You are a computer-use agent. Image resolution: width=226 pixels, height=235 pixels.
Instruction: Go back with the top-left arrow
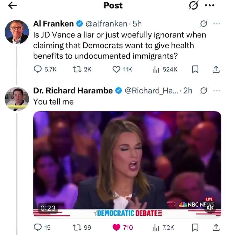pyautogui.click(x=13, y=6)
